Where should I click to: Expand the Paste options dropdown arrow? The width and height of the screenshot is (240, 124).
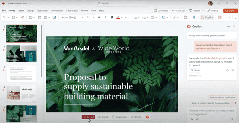click(x=17, y=17)
